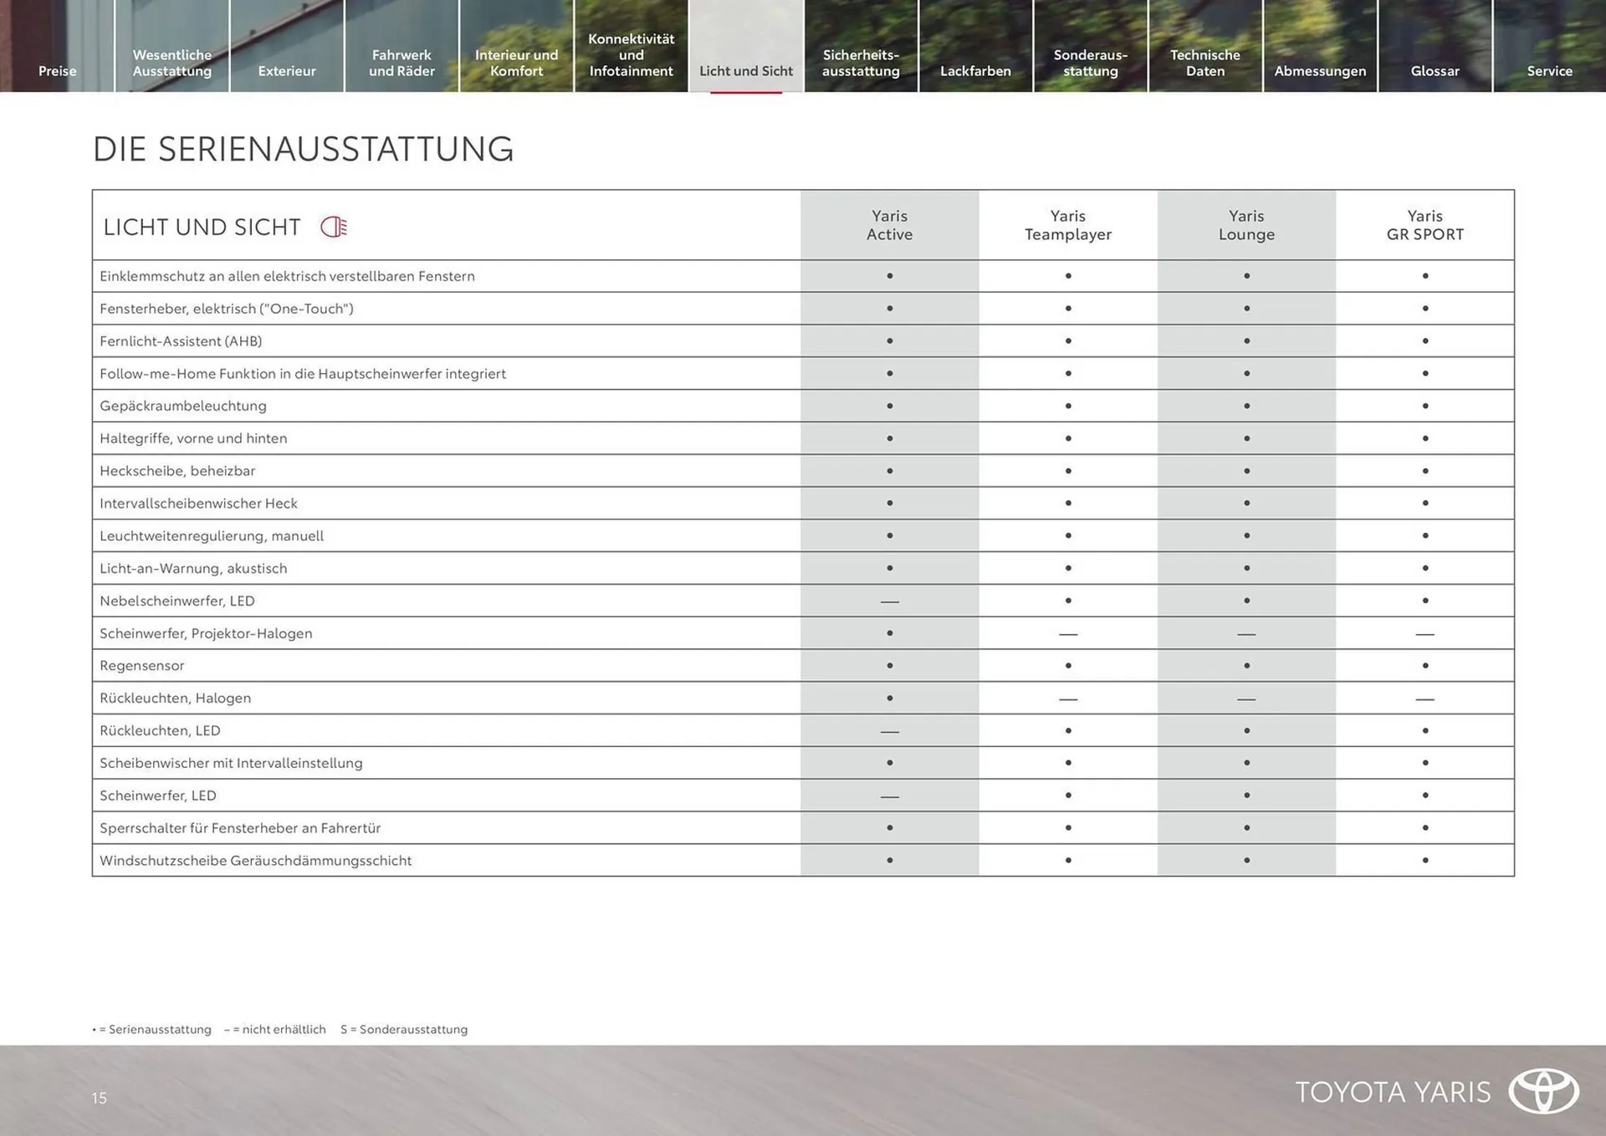
Task: Click the page number 15
Action: pos(100,1098)
